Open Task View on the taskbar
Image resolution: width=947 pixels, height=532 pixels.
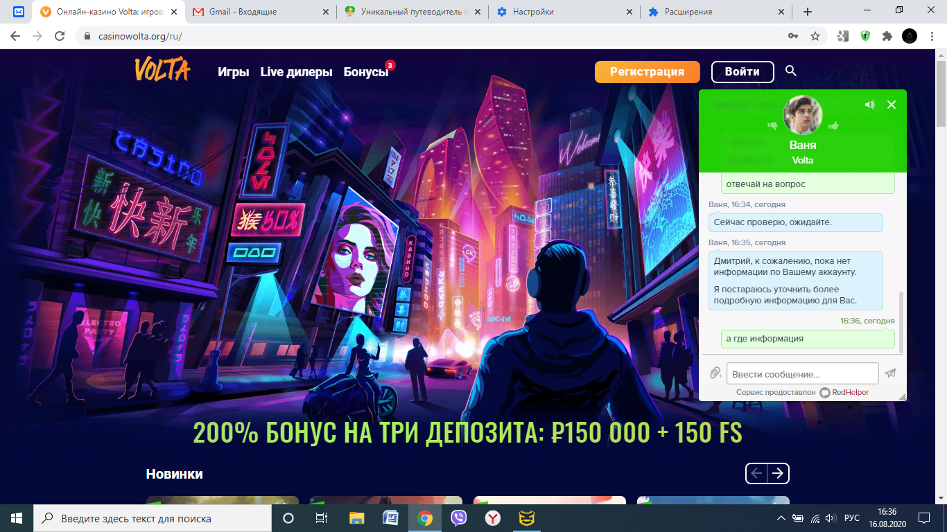coord(322,518)
